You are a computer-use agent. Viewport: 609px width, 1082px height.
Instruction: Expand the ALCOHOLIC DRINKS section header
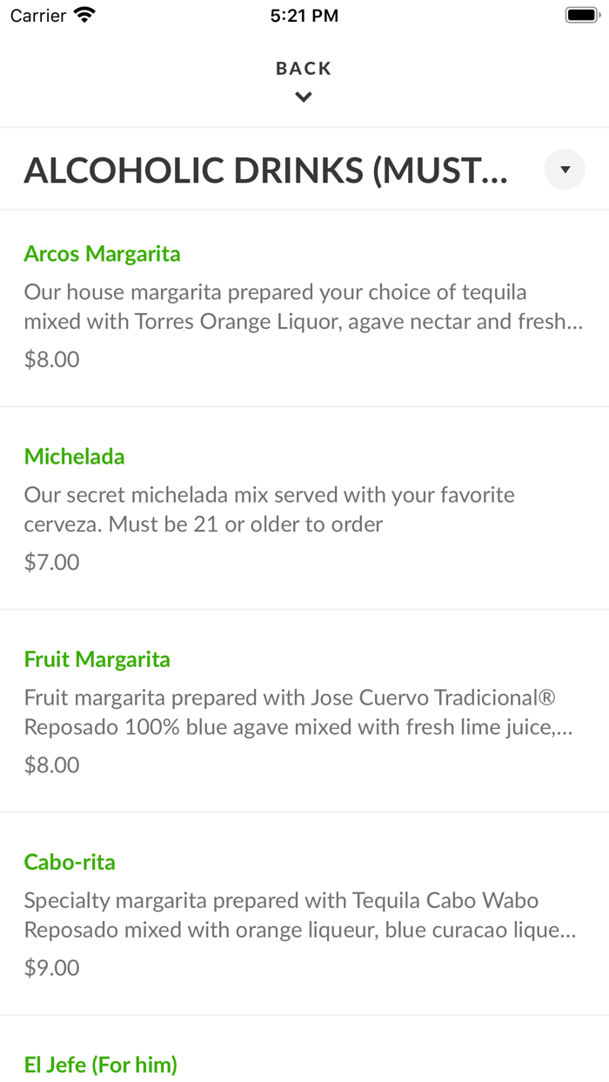point(267,170)
